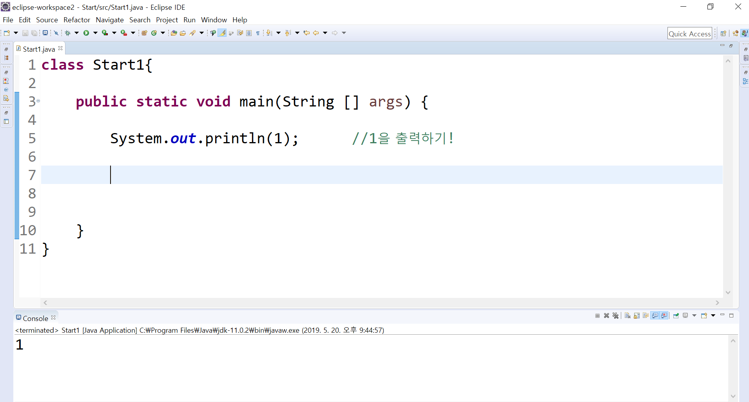Click the New Java Package icon
This screenshot has width=749, height=402.
point(144,33)
